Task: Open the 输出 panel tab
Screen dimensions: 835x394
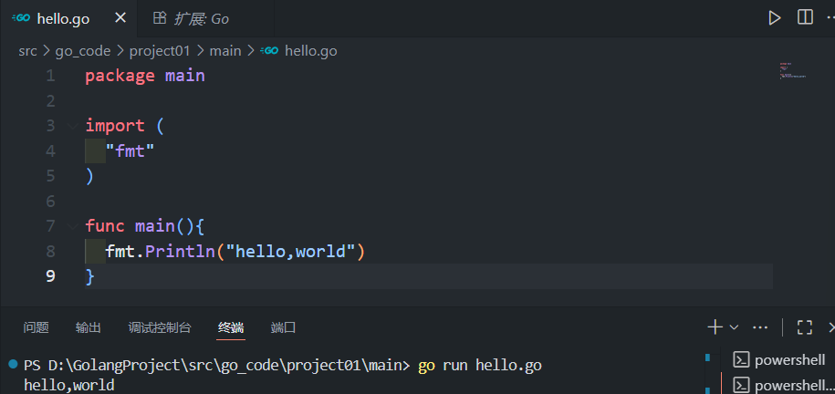Action: 89,327
